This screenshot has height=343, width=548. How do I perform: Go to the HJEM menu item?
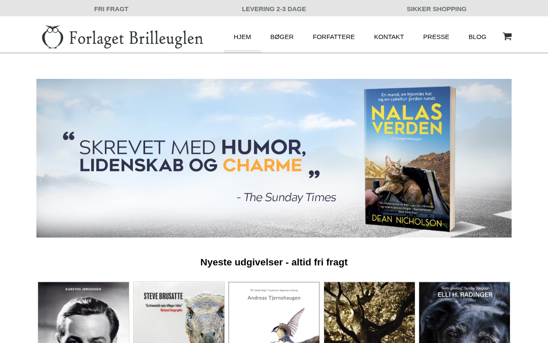pos(242,37)
